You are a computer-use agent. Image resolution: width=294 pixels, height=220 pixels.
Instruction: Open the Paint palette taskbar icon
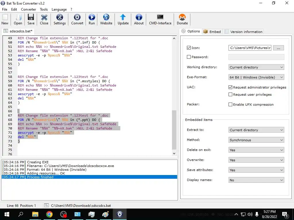(x=105, y=214)
